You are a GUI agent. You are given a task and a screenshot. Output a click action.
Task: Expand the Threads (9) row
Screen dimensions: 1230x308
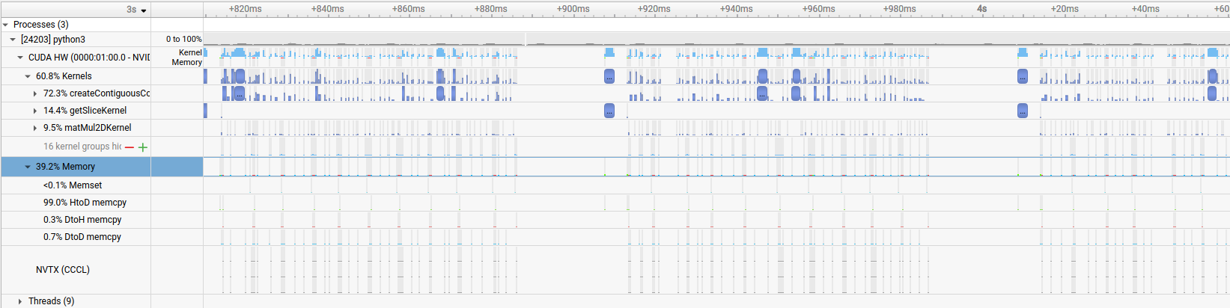20,301
